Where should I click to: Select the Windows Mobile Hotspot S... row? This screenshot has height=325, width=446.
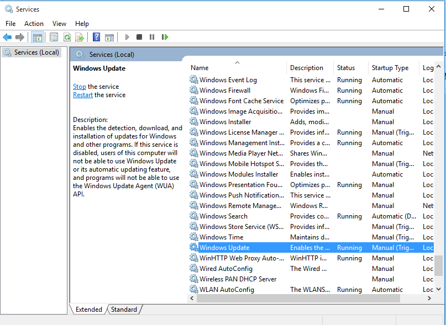coord(311,164)
